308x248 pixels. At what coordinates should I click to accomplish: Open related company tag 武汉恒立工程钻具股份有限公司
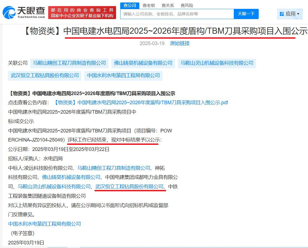click(x=45, y=75)
